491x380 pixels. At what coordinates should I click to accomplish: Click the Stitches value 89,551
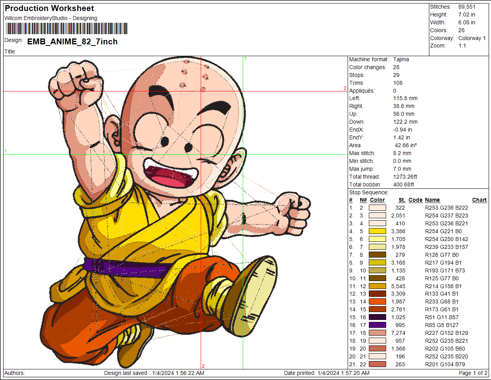[x=467, y=7]
